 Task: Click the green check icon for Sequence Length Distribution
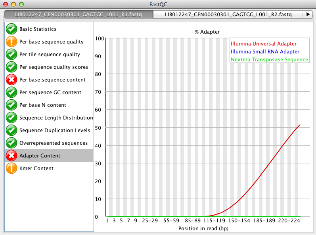pyautogui.click(x=11, y=117)
